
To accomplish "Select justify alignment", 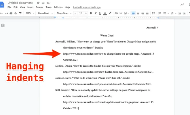I will 147,13.
